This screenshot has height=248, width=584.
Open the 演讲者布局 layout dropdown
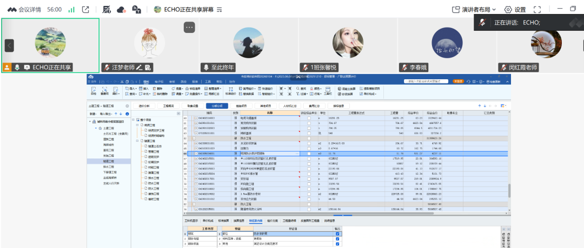coord(471,9)
